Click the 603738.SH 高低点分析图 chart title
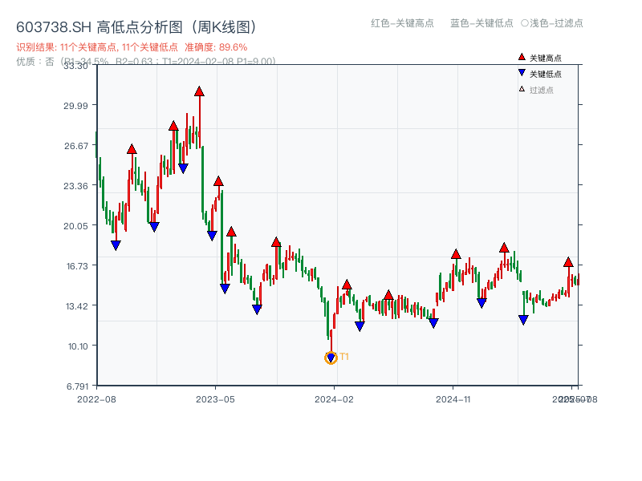The height and width of the screenshot is (481, 642). 136,27
